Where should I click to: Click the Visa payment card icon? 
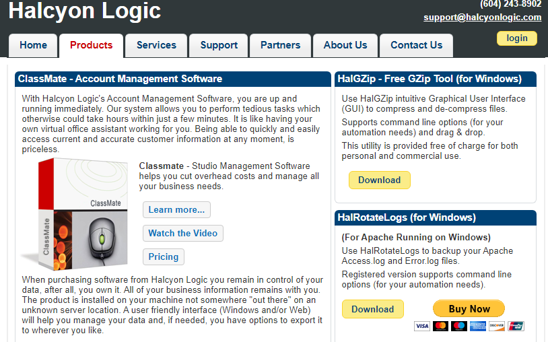coord(422,326)
